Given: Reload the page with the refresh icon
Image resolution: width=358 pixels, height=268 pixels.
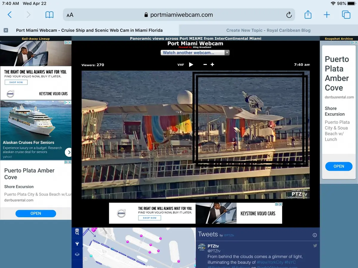Looking at the screenshot, I should coord(288,15).
